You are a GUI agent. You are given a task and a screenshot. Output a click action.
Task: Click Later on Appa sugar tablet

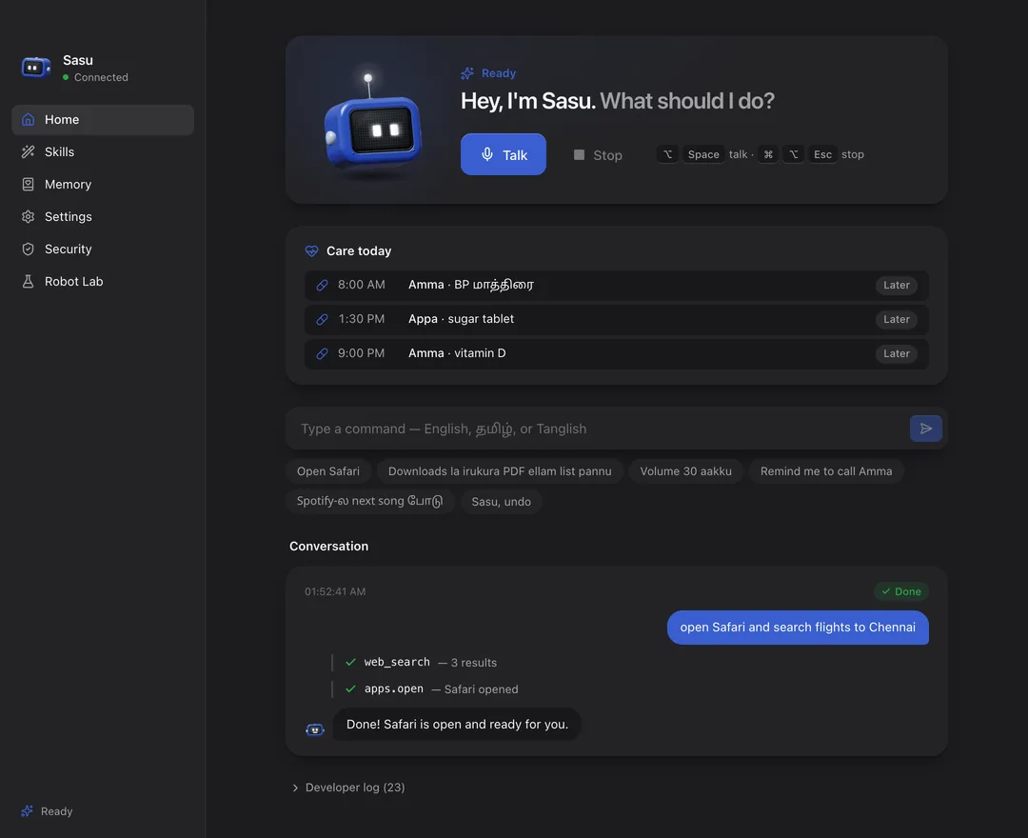point(897,319)
